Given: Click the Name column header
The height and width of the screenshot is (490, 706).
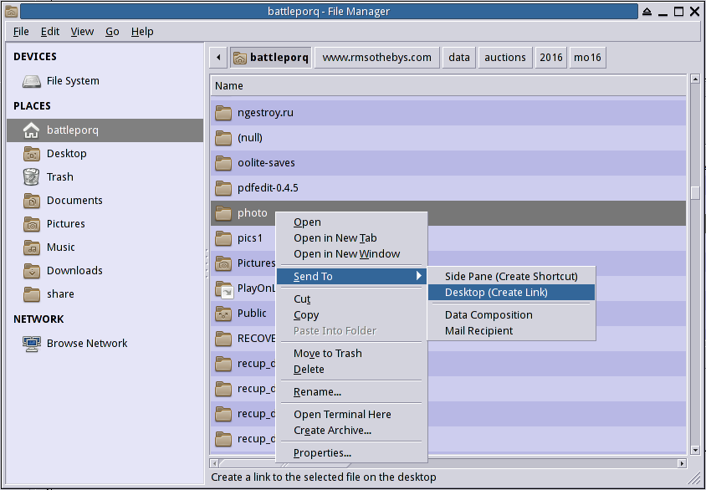Looking at the screenshot, I should [x=448, y=86].
